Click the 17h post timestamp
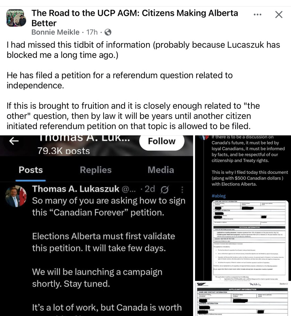Image resolution: width=291 pixels, height=316 pixels. pyautogui.click(x=92, y=32)
